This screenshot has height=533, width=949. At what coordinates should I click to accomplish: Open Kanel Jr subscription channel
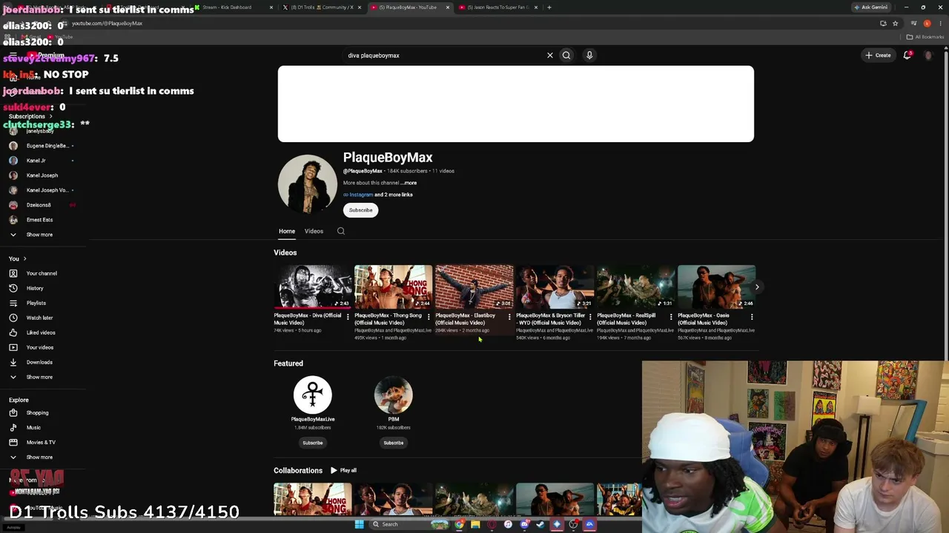36,161
